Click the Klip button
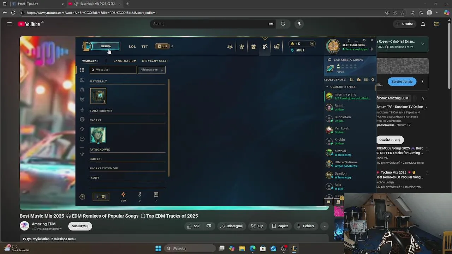The image size is (452, 254). click(257, 226)
